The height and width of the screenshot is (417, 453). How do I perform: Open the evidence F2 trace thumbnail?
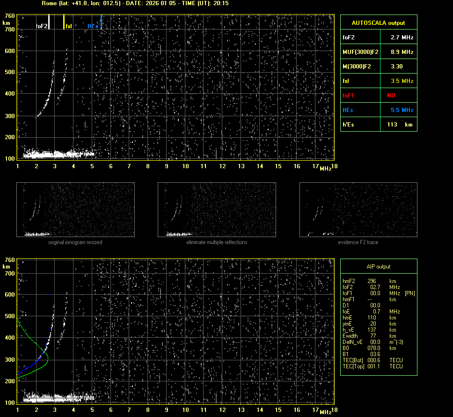click(358, 209)
